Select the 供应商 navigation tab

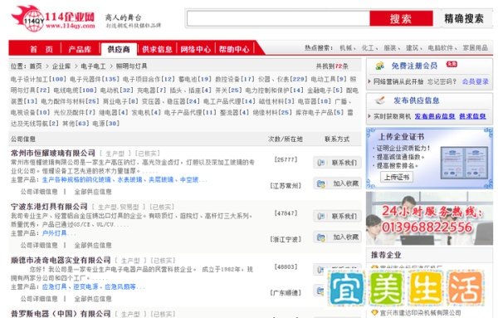[119, 49]
